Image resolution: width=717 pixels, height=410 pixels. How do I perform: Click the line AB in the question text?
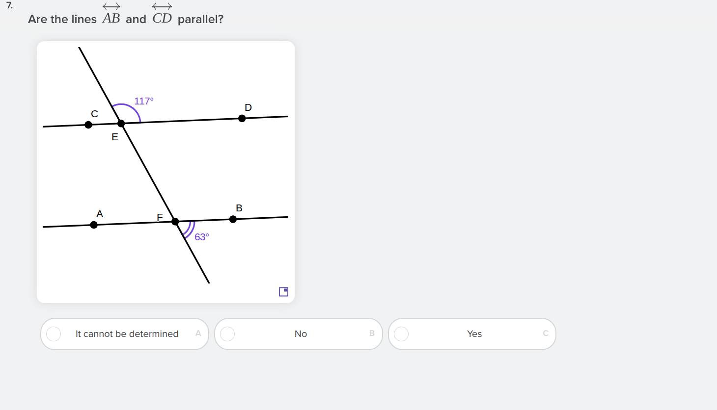[111, 19]
